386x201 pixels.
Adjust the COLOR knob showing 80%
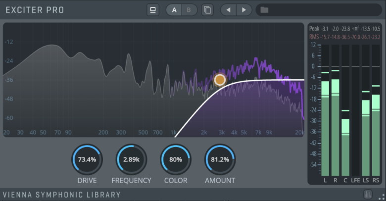click(x=176, y=159)
